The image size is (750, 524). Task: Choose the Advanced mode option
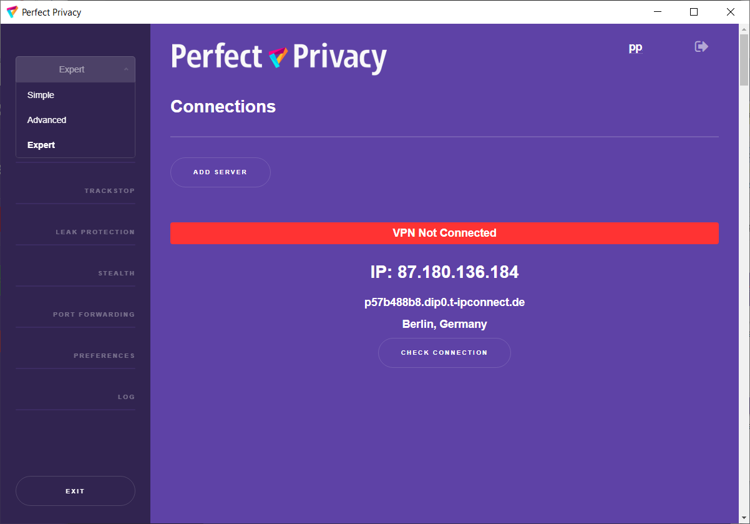coord(47,120)
